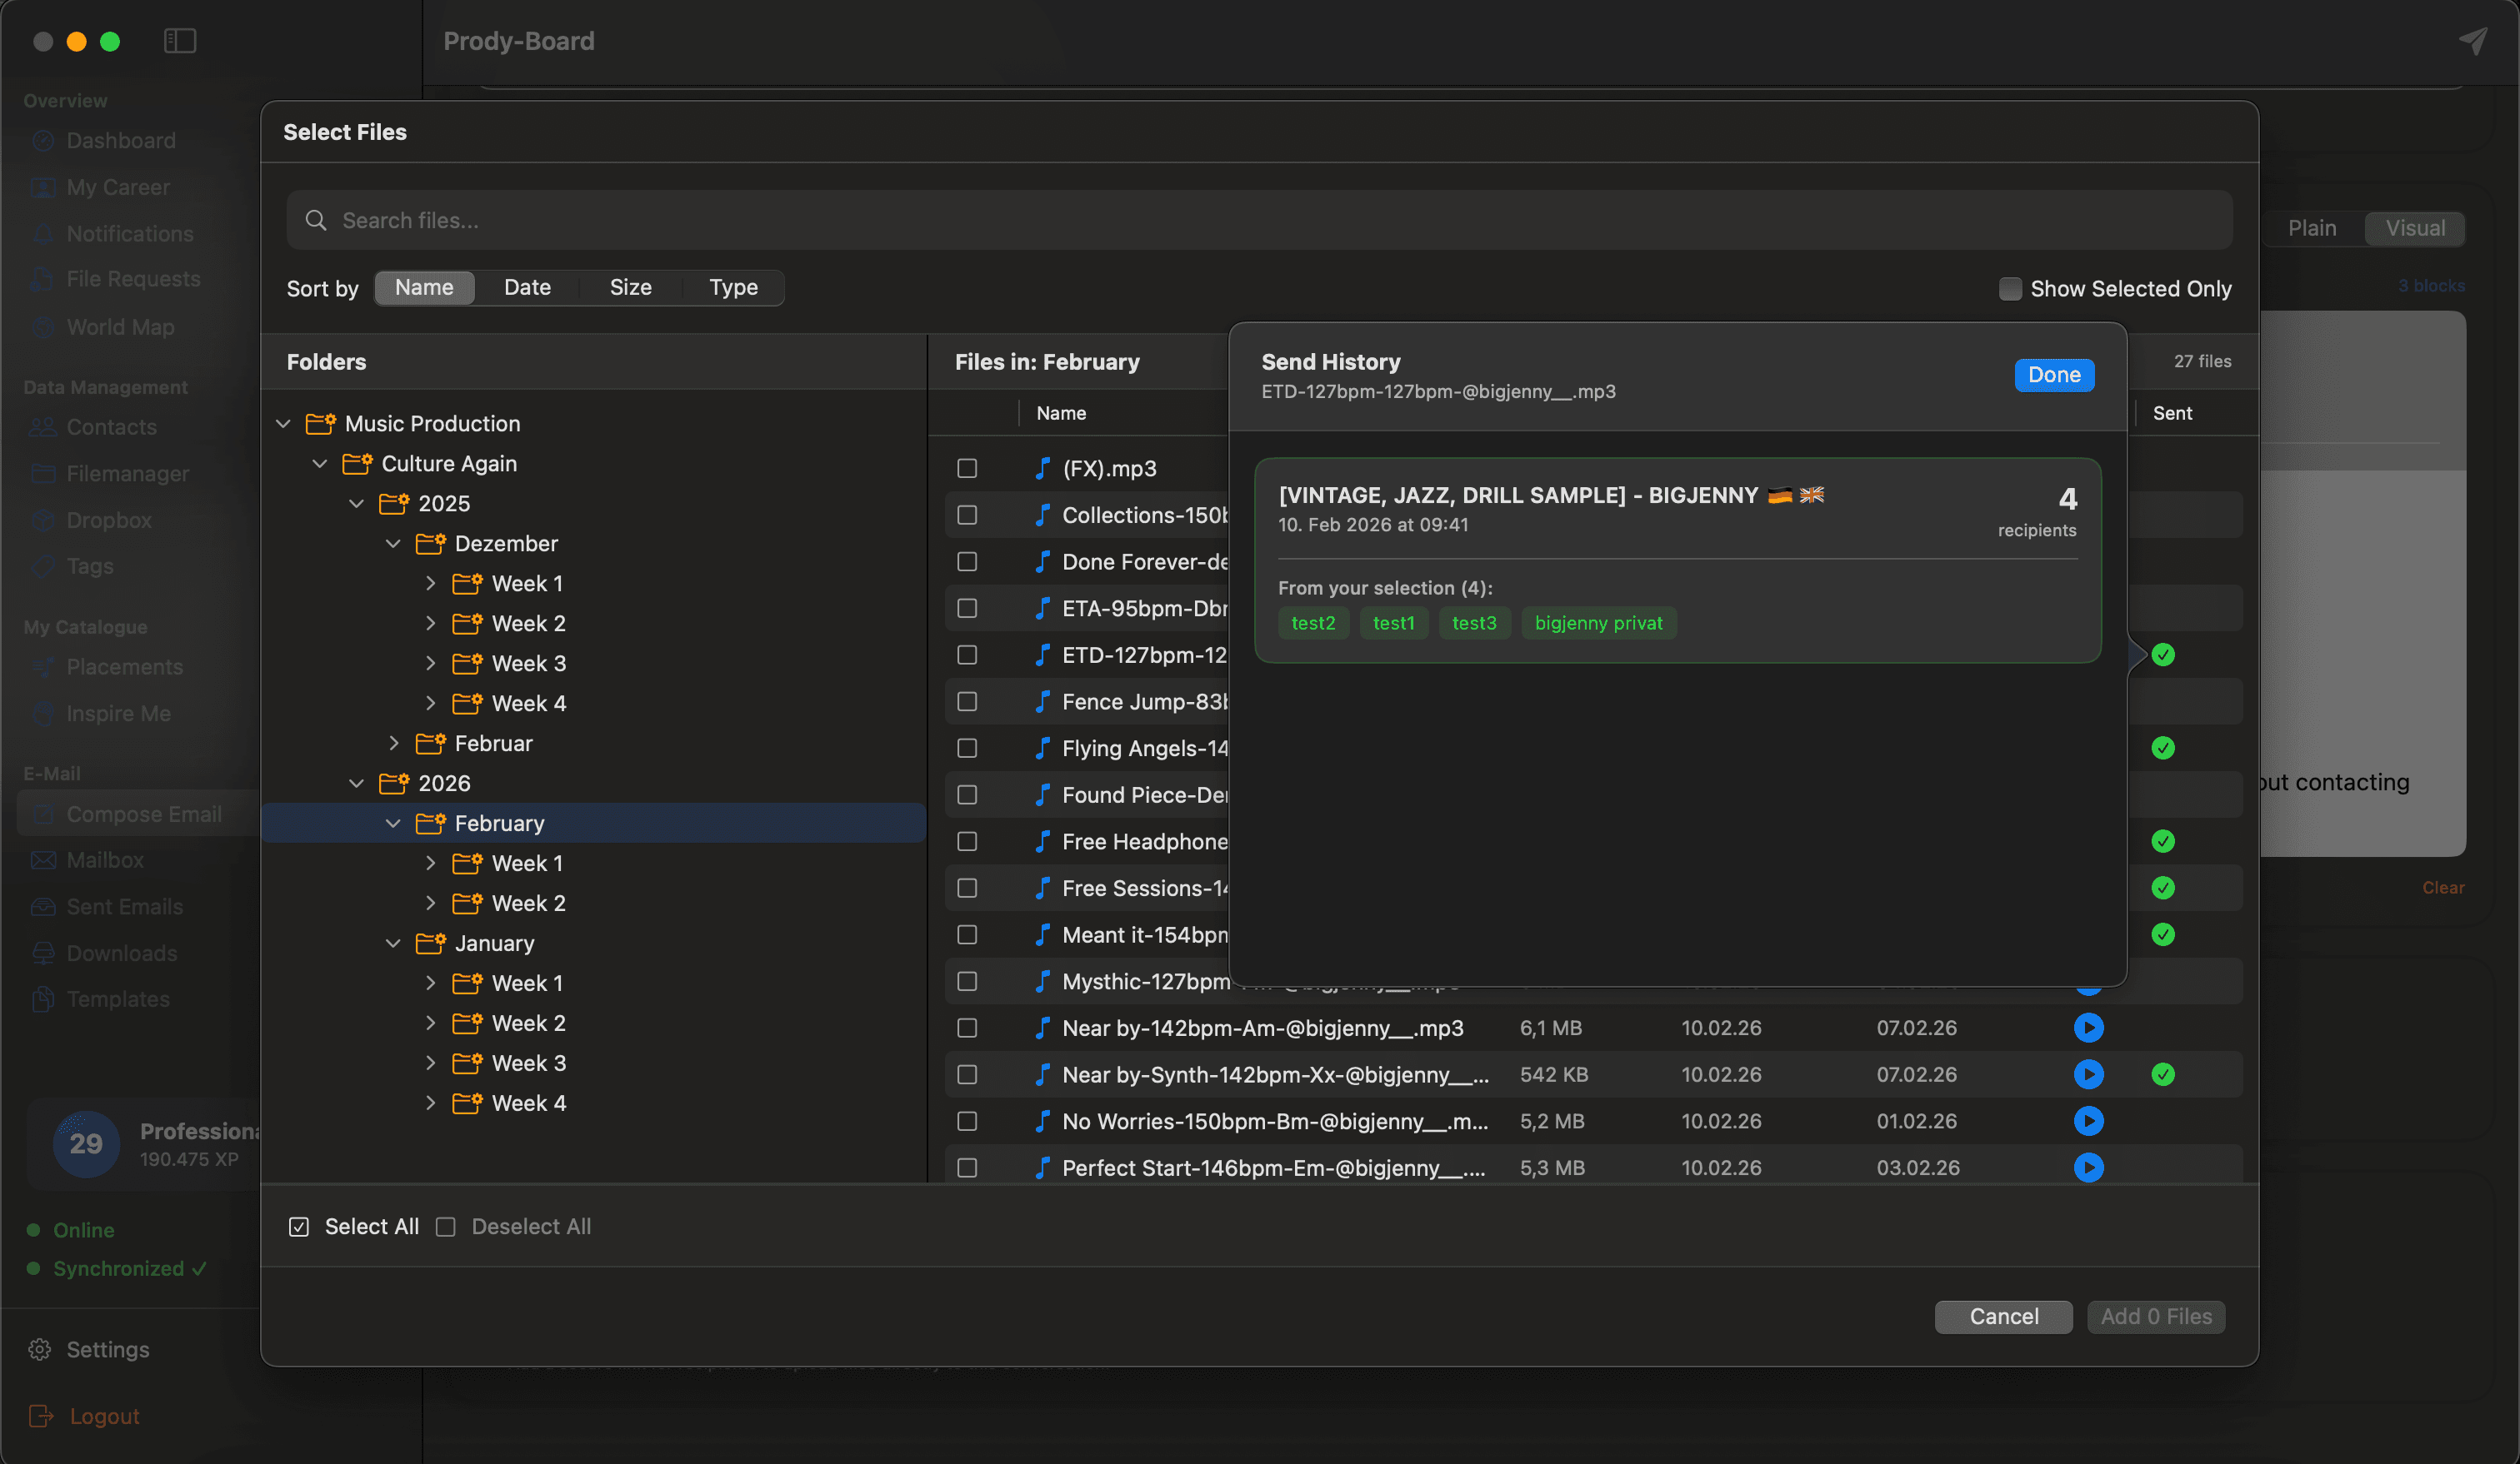This screenshot has width=2520, height=1464.
Task: Play the Near by-142bpm track
Action: pos(2089,1028)
